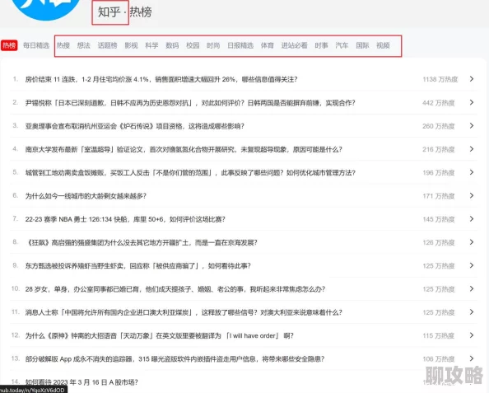Open the 校园 tab

point(193,45)
